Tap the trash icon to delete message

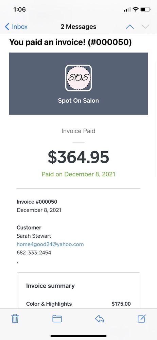coord(15,319)
